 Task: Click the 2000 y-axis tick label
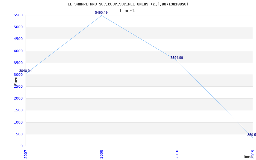point(18,99)
